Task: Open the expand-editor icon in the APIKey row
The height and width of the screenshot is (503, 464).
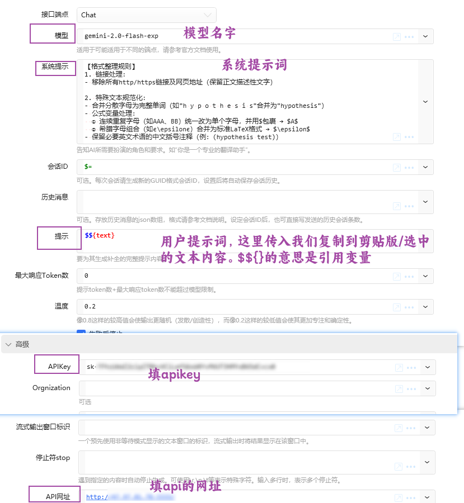Action: click(399, 368)
